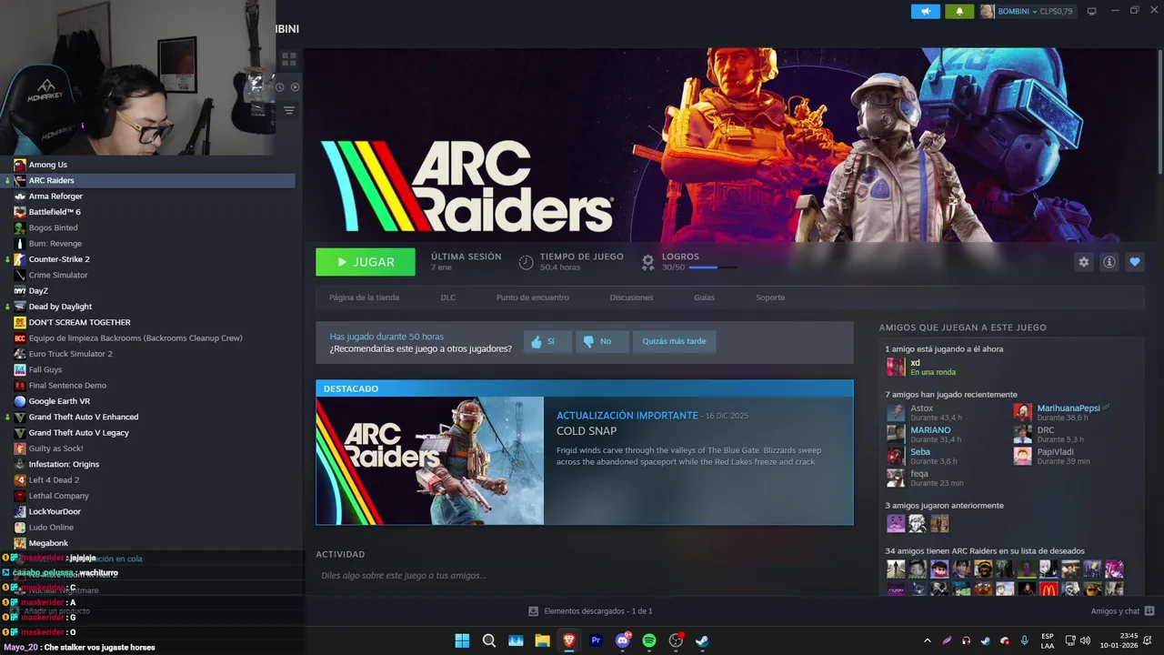Image resolution: width=1164 pixels, height=655 pixels.
Task: Open the achievements Logros gear icon
Action: point(647,262)
